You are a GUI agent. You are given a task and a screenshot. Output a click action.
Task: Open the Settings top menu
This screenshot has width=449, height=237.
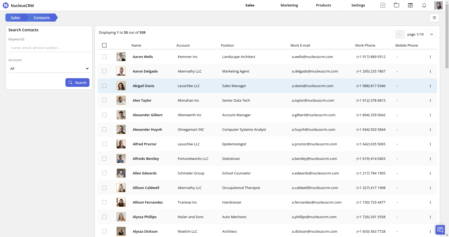coord(358,5)
